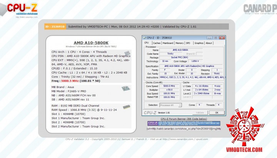Viewport: 277px width, 158px height.
Task: Click the Specification field in CPU-Z
Action: click(x=191, y=66)
